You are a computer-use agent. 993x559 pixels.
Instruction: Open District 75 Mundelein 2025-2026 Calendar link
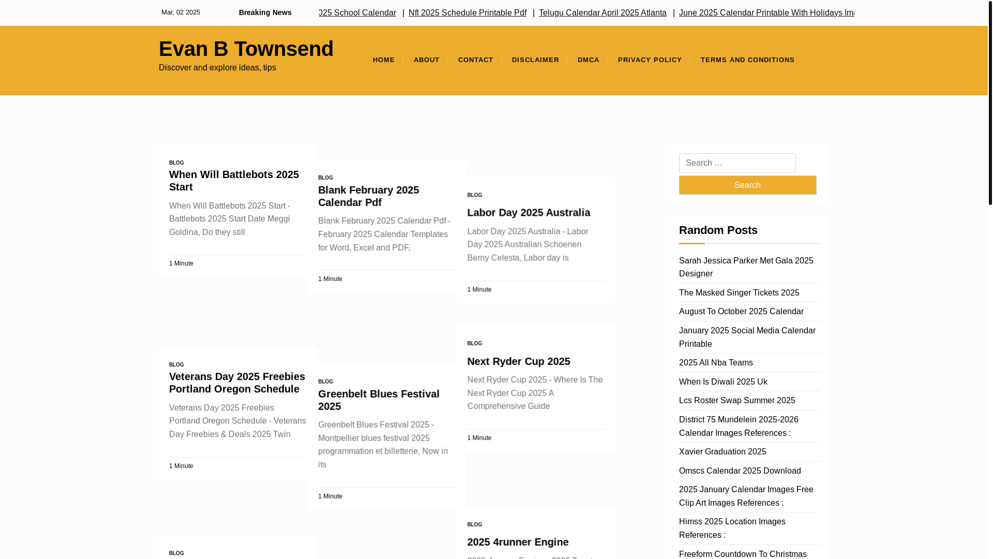739,426
